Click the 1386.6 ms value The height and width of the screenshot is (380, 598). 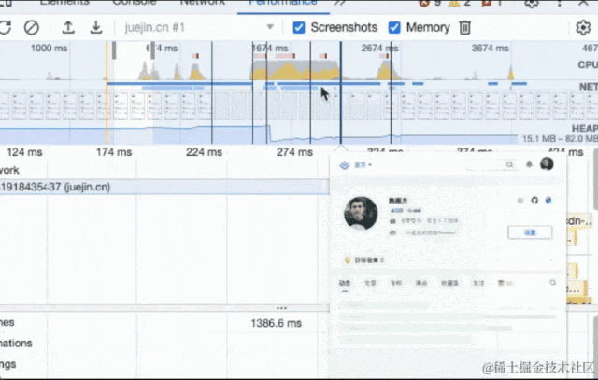277,323
